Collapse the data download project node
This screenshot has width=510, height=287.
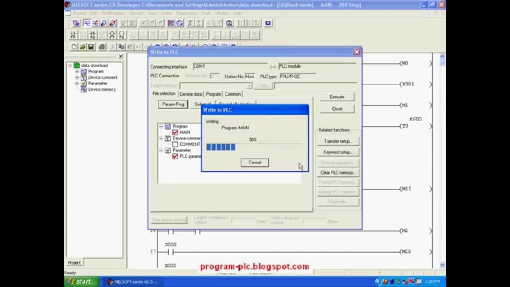click(70, 65)
